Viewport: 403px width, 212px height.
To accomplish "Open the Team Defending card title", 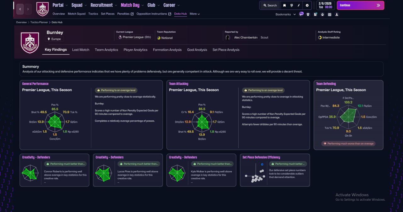I will [326, 84].
